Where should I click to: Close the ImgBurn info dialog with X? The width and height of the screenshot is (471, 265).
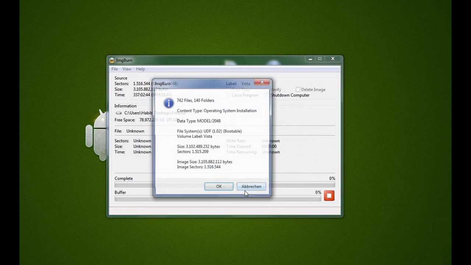[262, 82]
